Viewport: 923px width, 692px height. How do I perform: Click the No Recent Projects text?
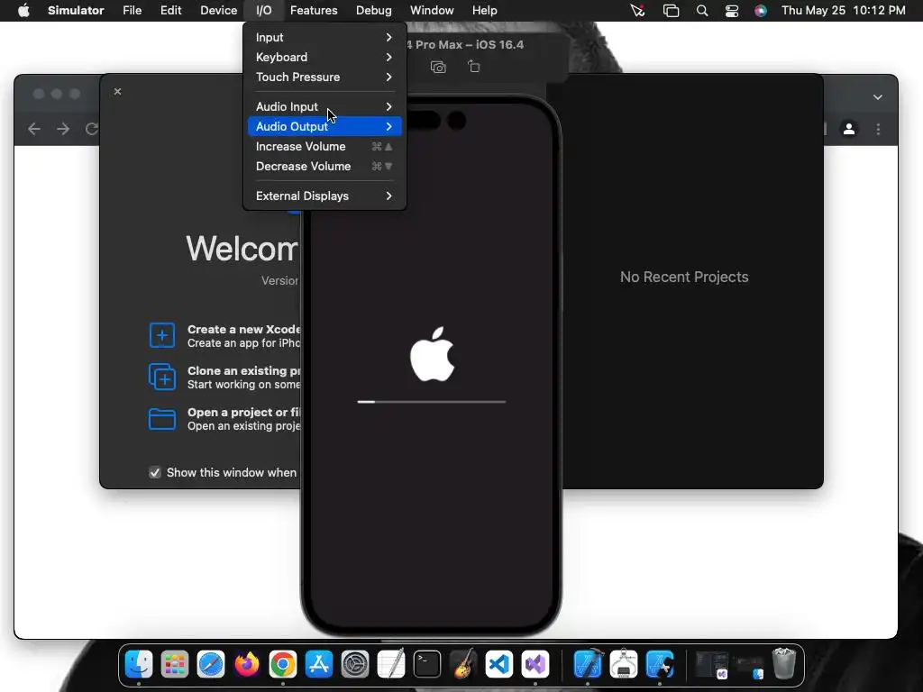point(684,278)
